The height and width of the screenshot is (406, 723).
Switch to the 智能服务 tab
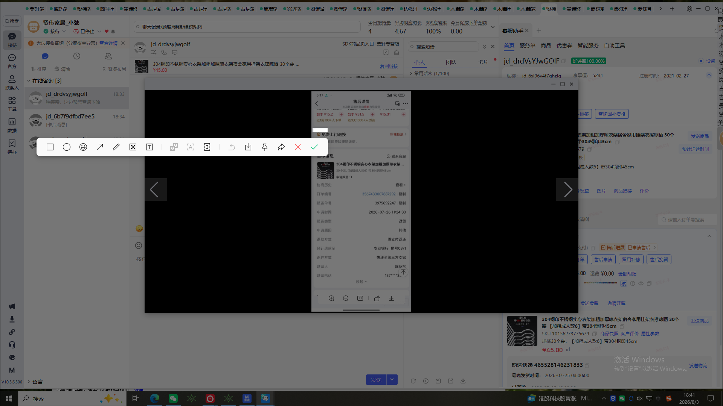[x=588, y=45]
